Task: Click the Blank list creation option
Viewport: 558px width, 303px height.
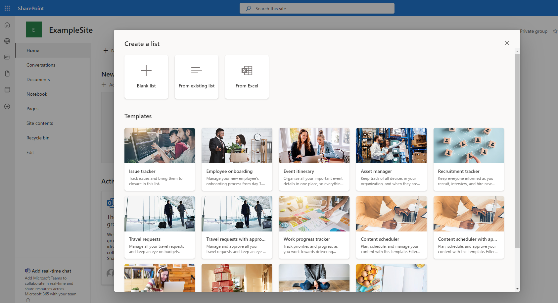Action: click(x=146, y=76)
